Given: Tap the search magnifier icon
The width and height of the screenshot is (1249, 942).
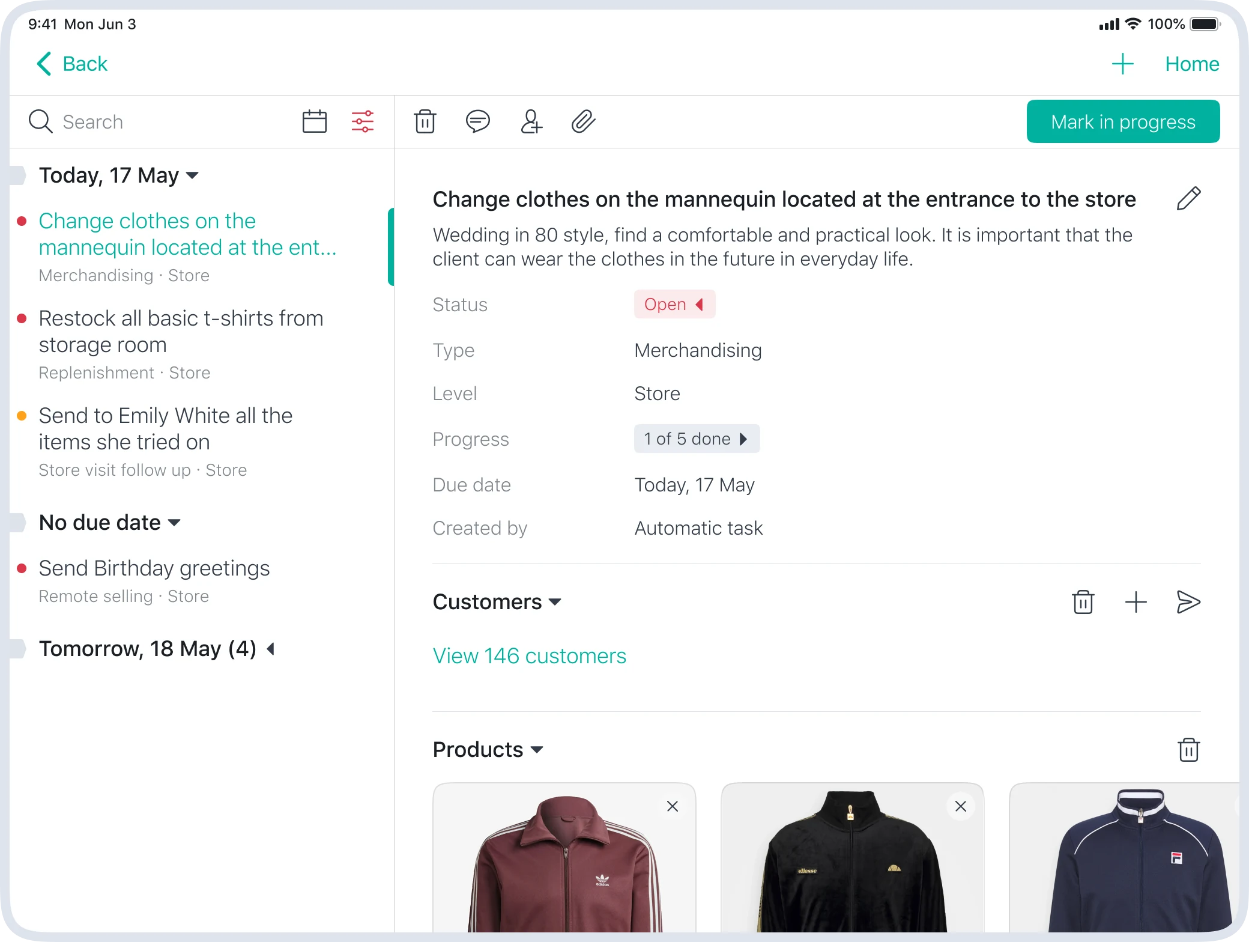Looking at the screenshot, I should (41, 121).
